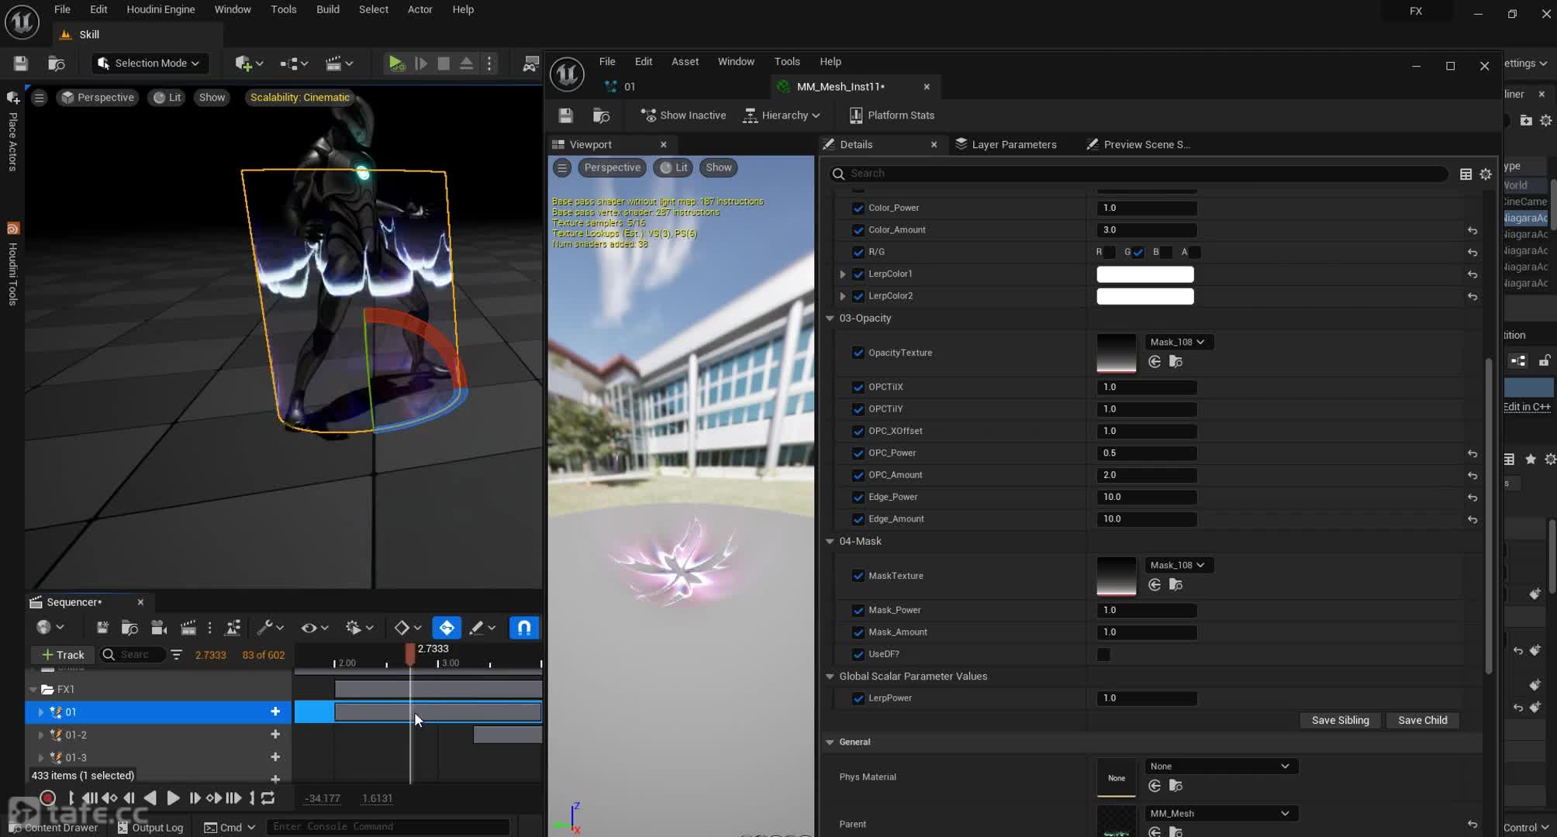The height and width of the screenshot is (837, 1557).
Task: Open Parent MM_Mesh asset dropdown
Action: coord(1221,814)
